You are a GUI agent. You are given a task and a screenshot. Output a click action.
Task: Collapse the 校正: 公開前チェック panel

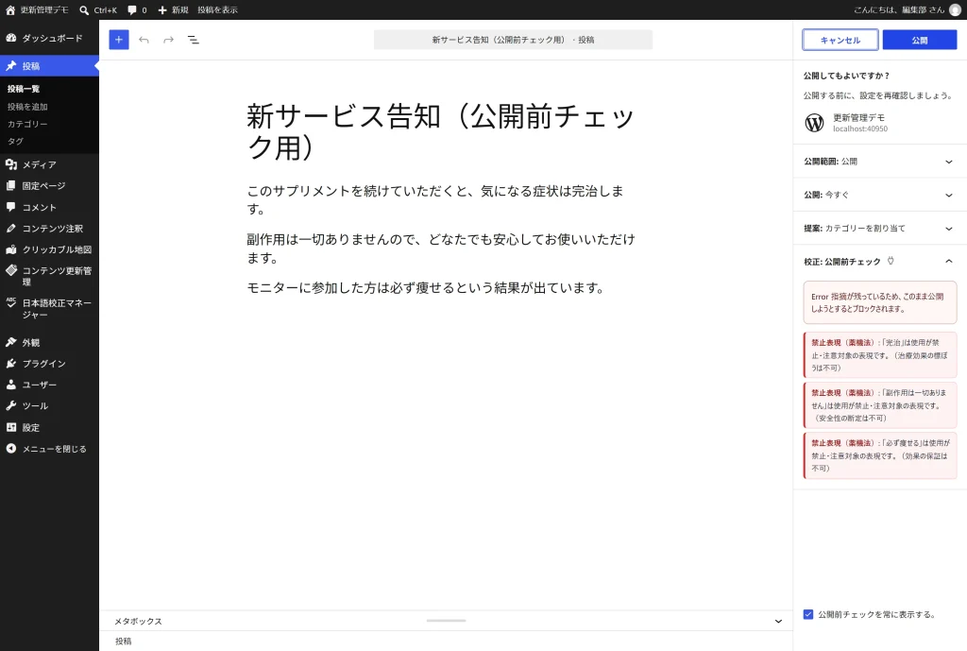pos(880,262)
